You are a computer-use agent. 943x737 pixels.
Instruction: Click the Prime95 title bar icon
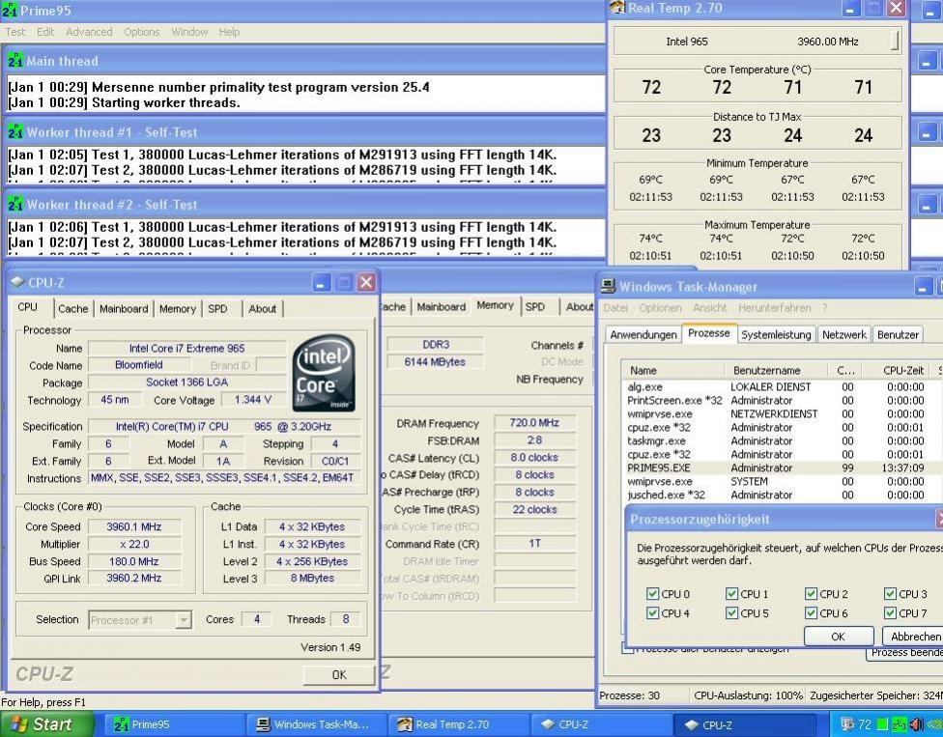(x=9, y=11)
